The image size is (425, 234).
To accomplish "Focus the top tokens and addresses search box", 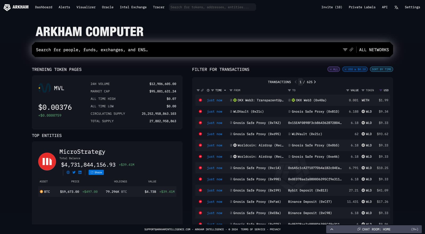I will click(x=212, y=7).
